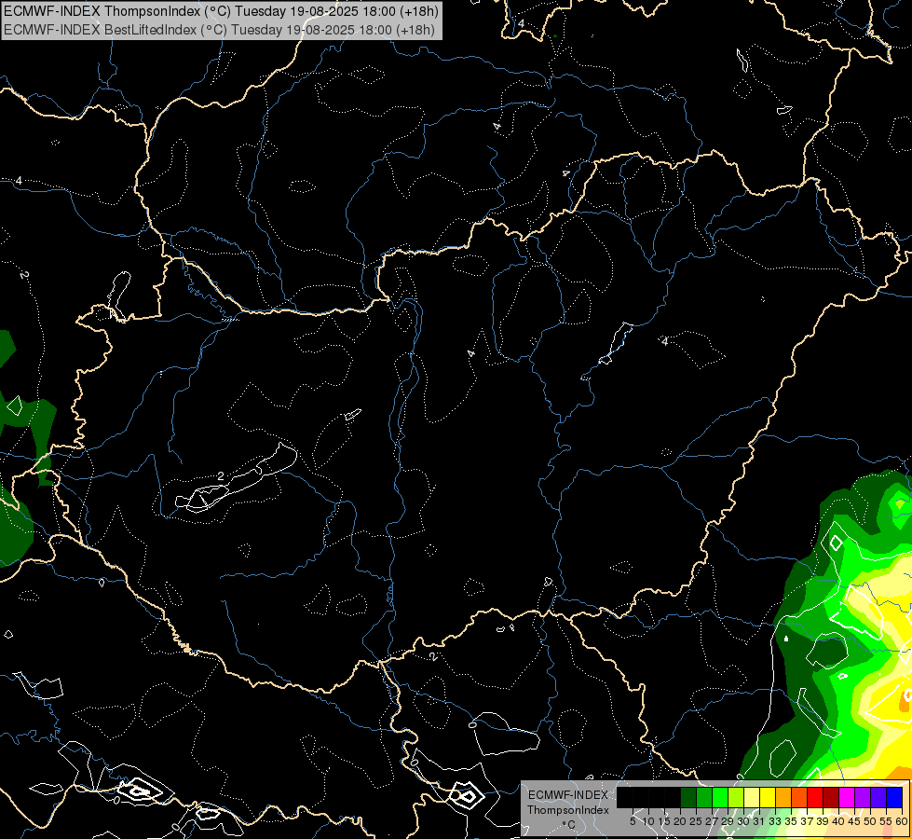The width and height of the screenshot is (912, 839).
Task: Click legend tick value 60
Action: [x=902, y=821]
